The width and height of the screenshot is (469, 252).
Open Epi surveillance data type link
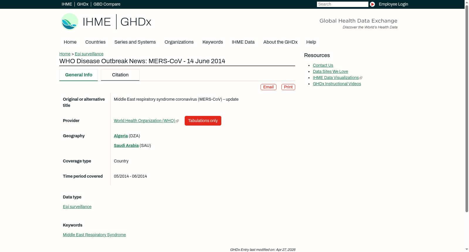click(x=77, y=207)
